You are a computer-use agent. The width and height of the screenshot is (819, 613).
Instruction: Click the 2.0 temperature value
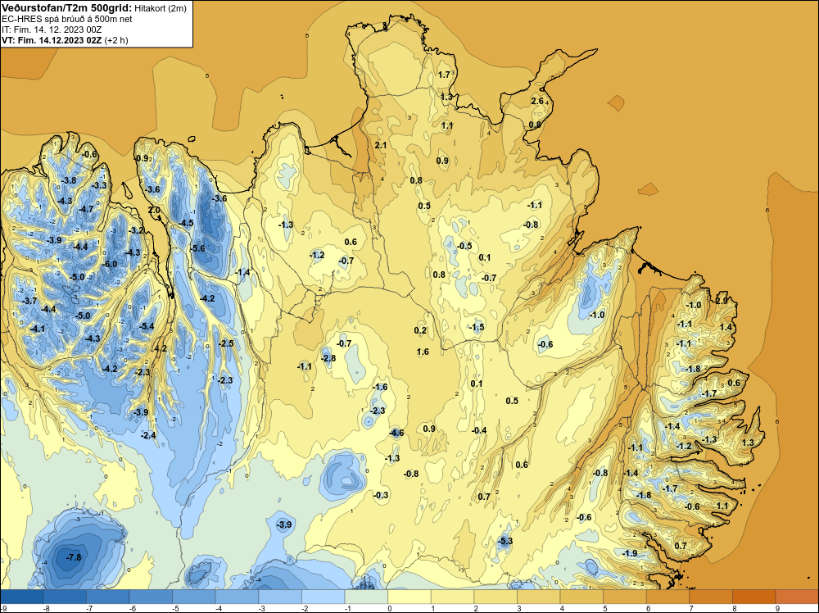pos(154,210)
